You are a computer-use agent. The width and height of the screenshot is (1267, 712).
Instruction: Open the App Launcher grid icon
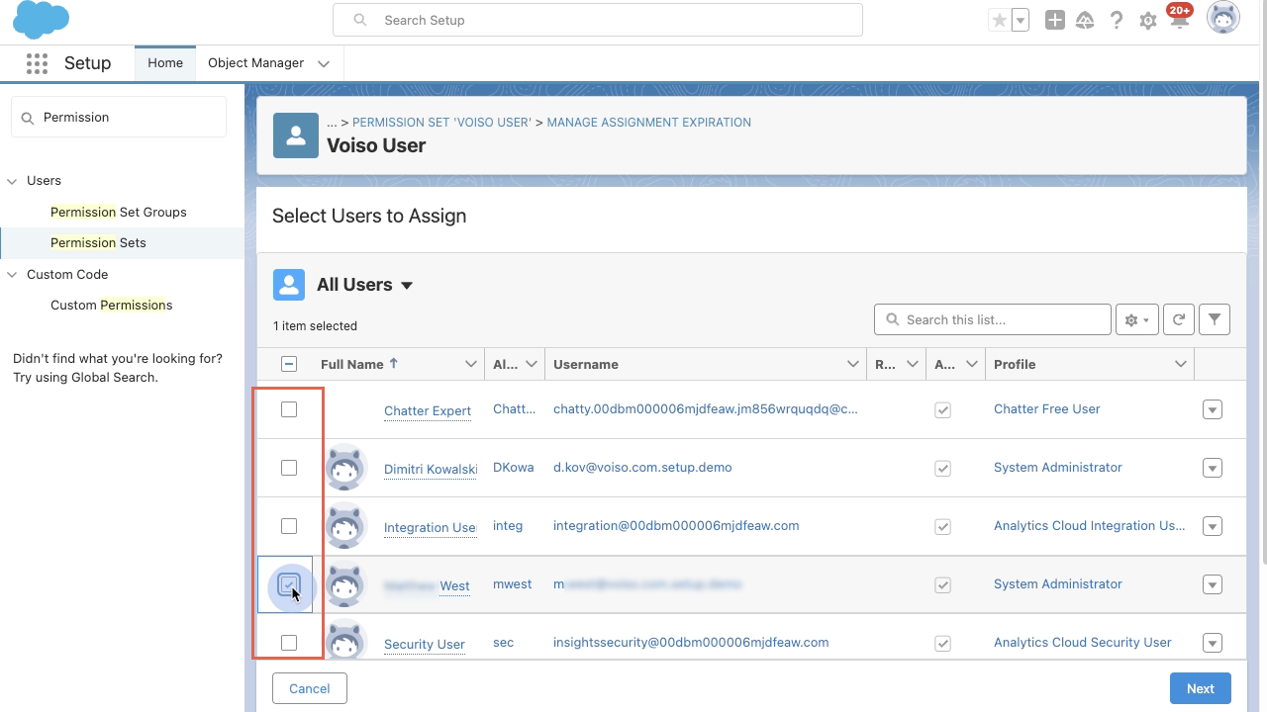[x=37, y=63]
